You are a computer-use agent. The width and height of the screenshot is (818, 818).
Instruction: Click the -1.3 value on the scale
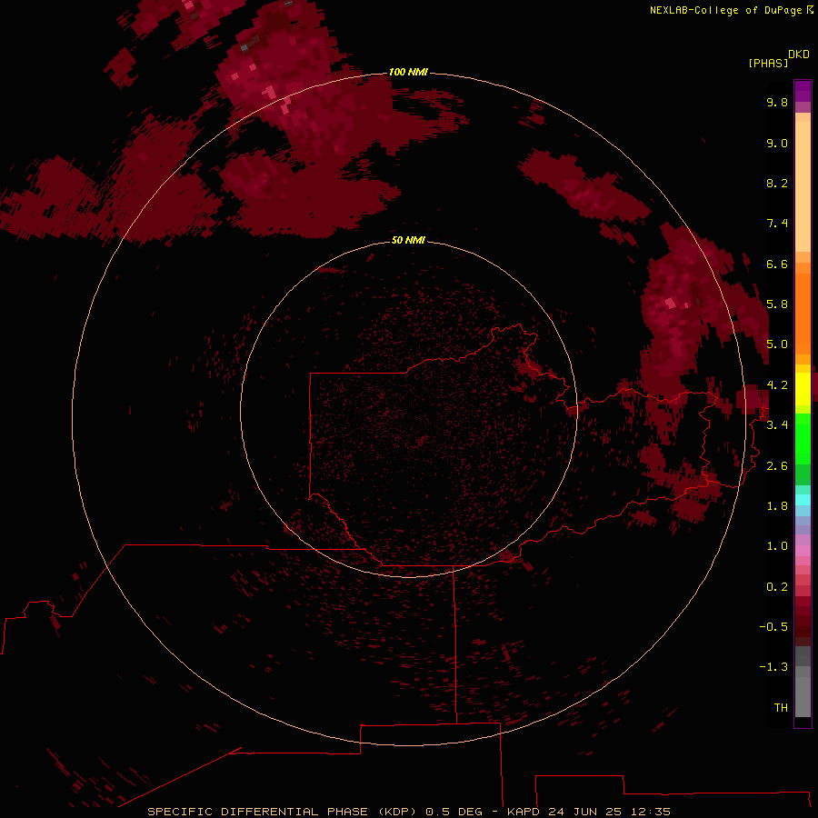click(x=773, y=667)
